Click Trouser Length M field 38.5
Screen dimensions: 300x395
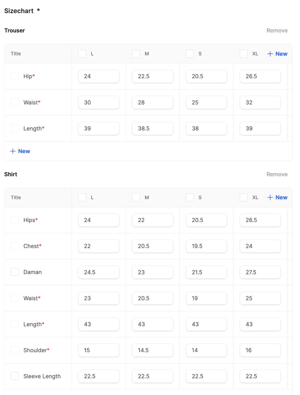[x=152, y=128]
